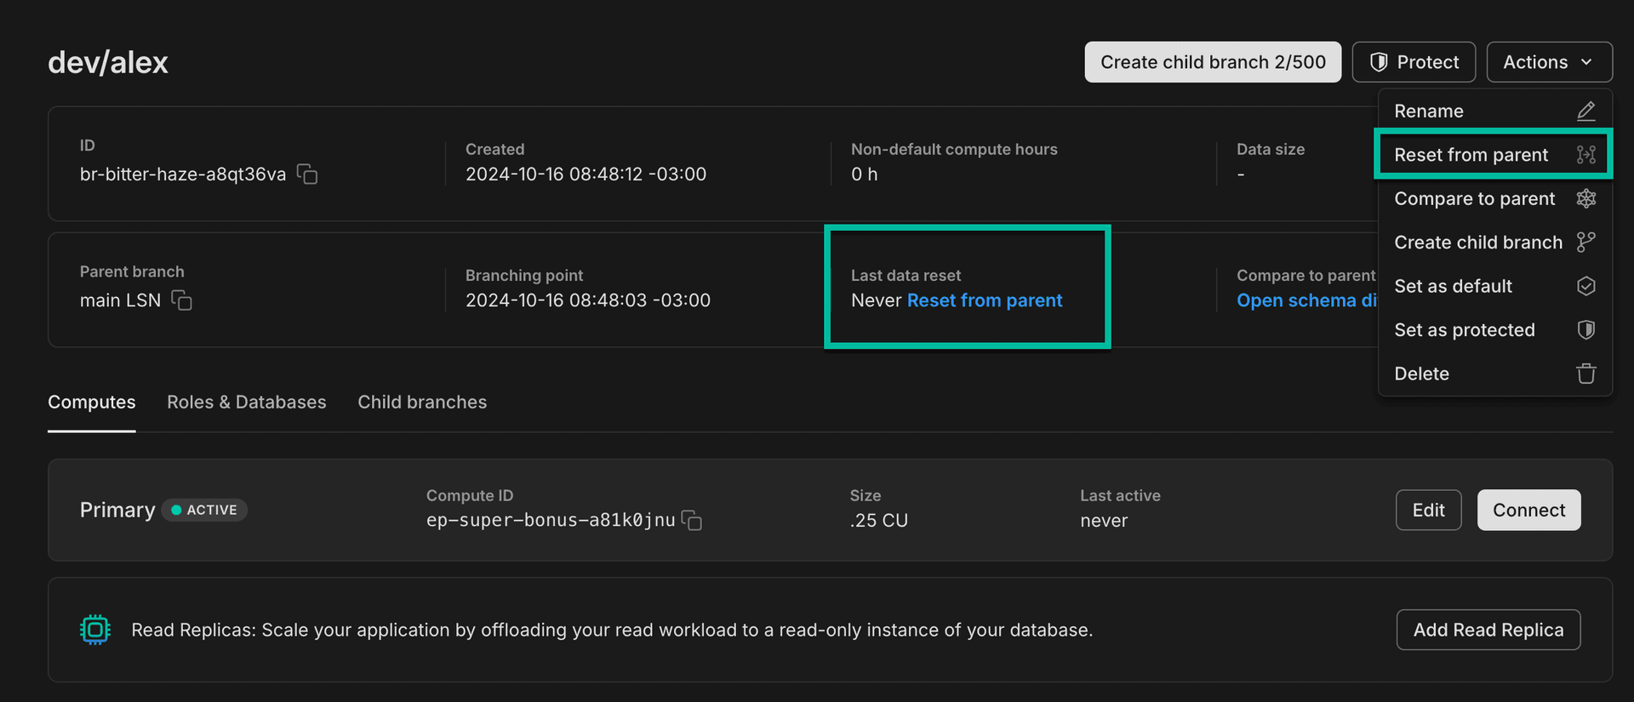Viewport: 1634px width, 702px height.
Task: Select Set as default menu option
Action: click(x=1453, y=287)
